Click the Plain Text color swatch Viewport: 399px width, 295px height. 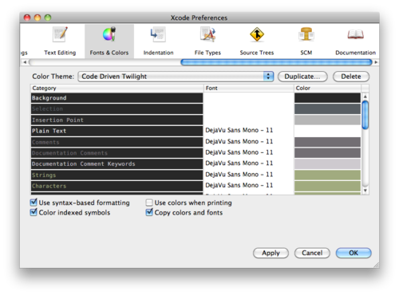(x=327, y=131)
